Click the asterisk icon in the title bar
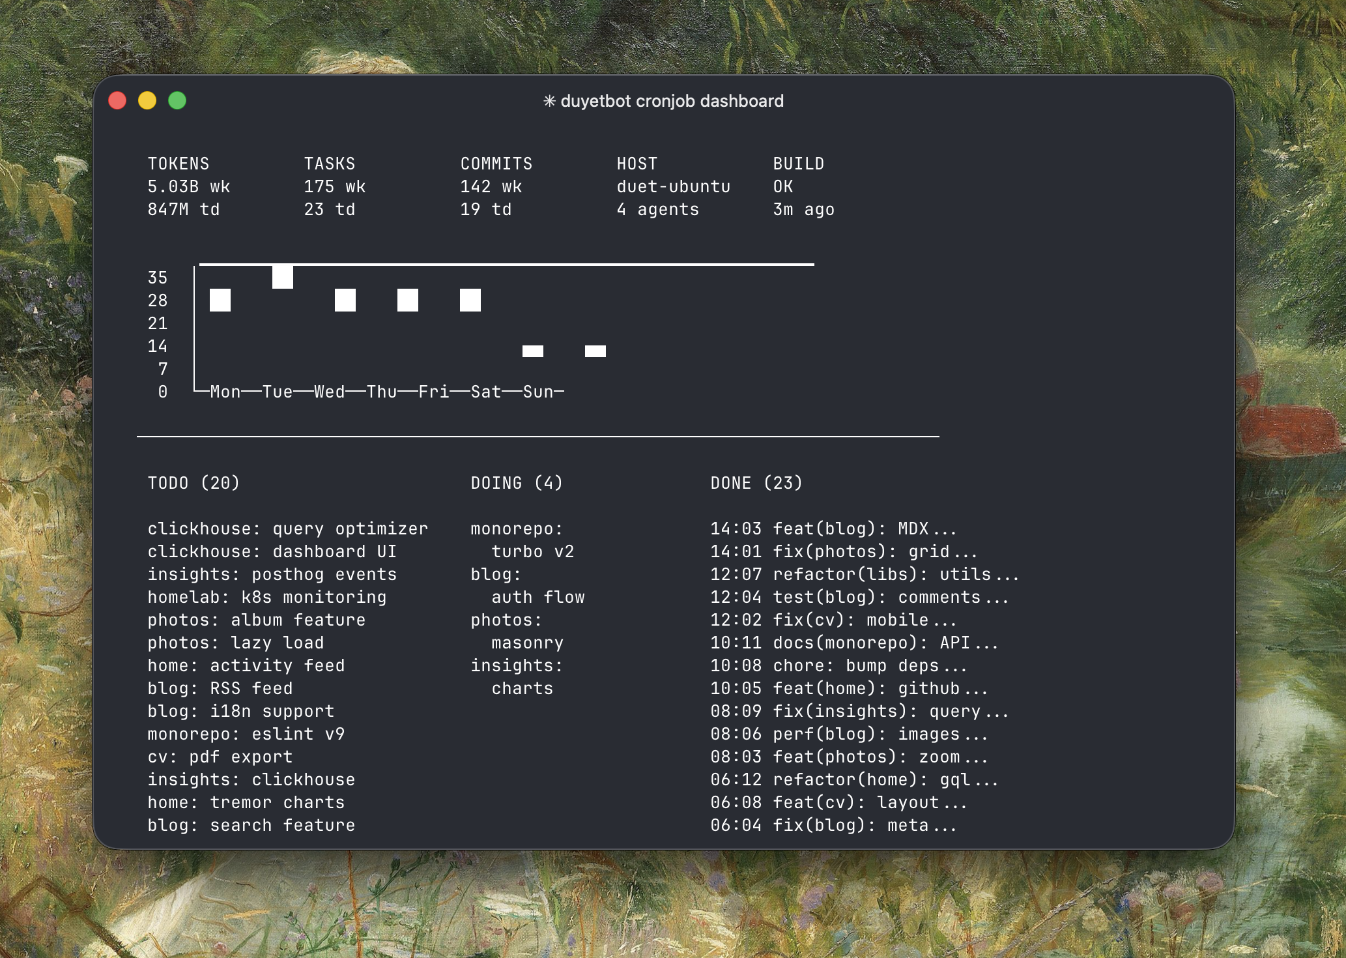Image resolution: width=1346 pixels, height=958 pixels. tap(549, 101)
